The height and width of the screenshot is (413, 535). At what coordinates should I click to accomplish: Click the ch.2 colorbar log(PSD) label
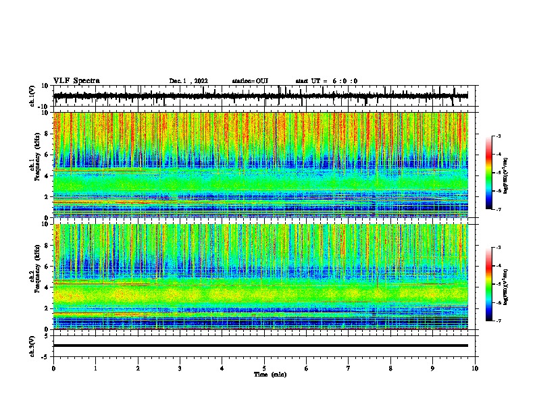pyautogui.click(x=506, y=287)
